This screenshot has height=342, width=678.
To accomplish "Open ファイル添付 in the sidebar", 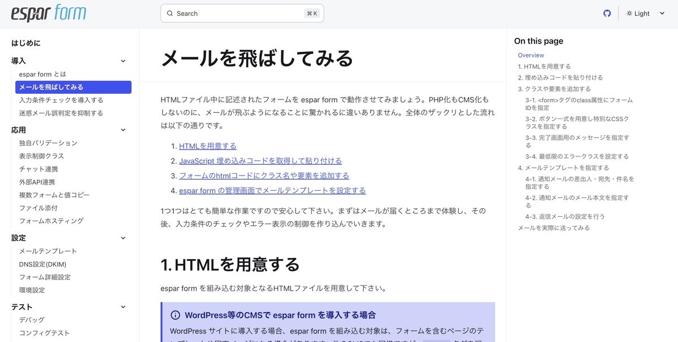I will pyautogui.click(x=38, y=208).
